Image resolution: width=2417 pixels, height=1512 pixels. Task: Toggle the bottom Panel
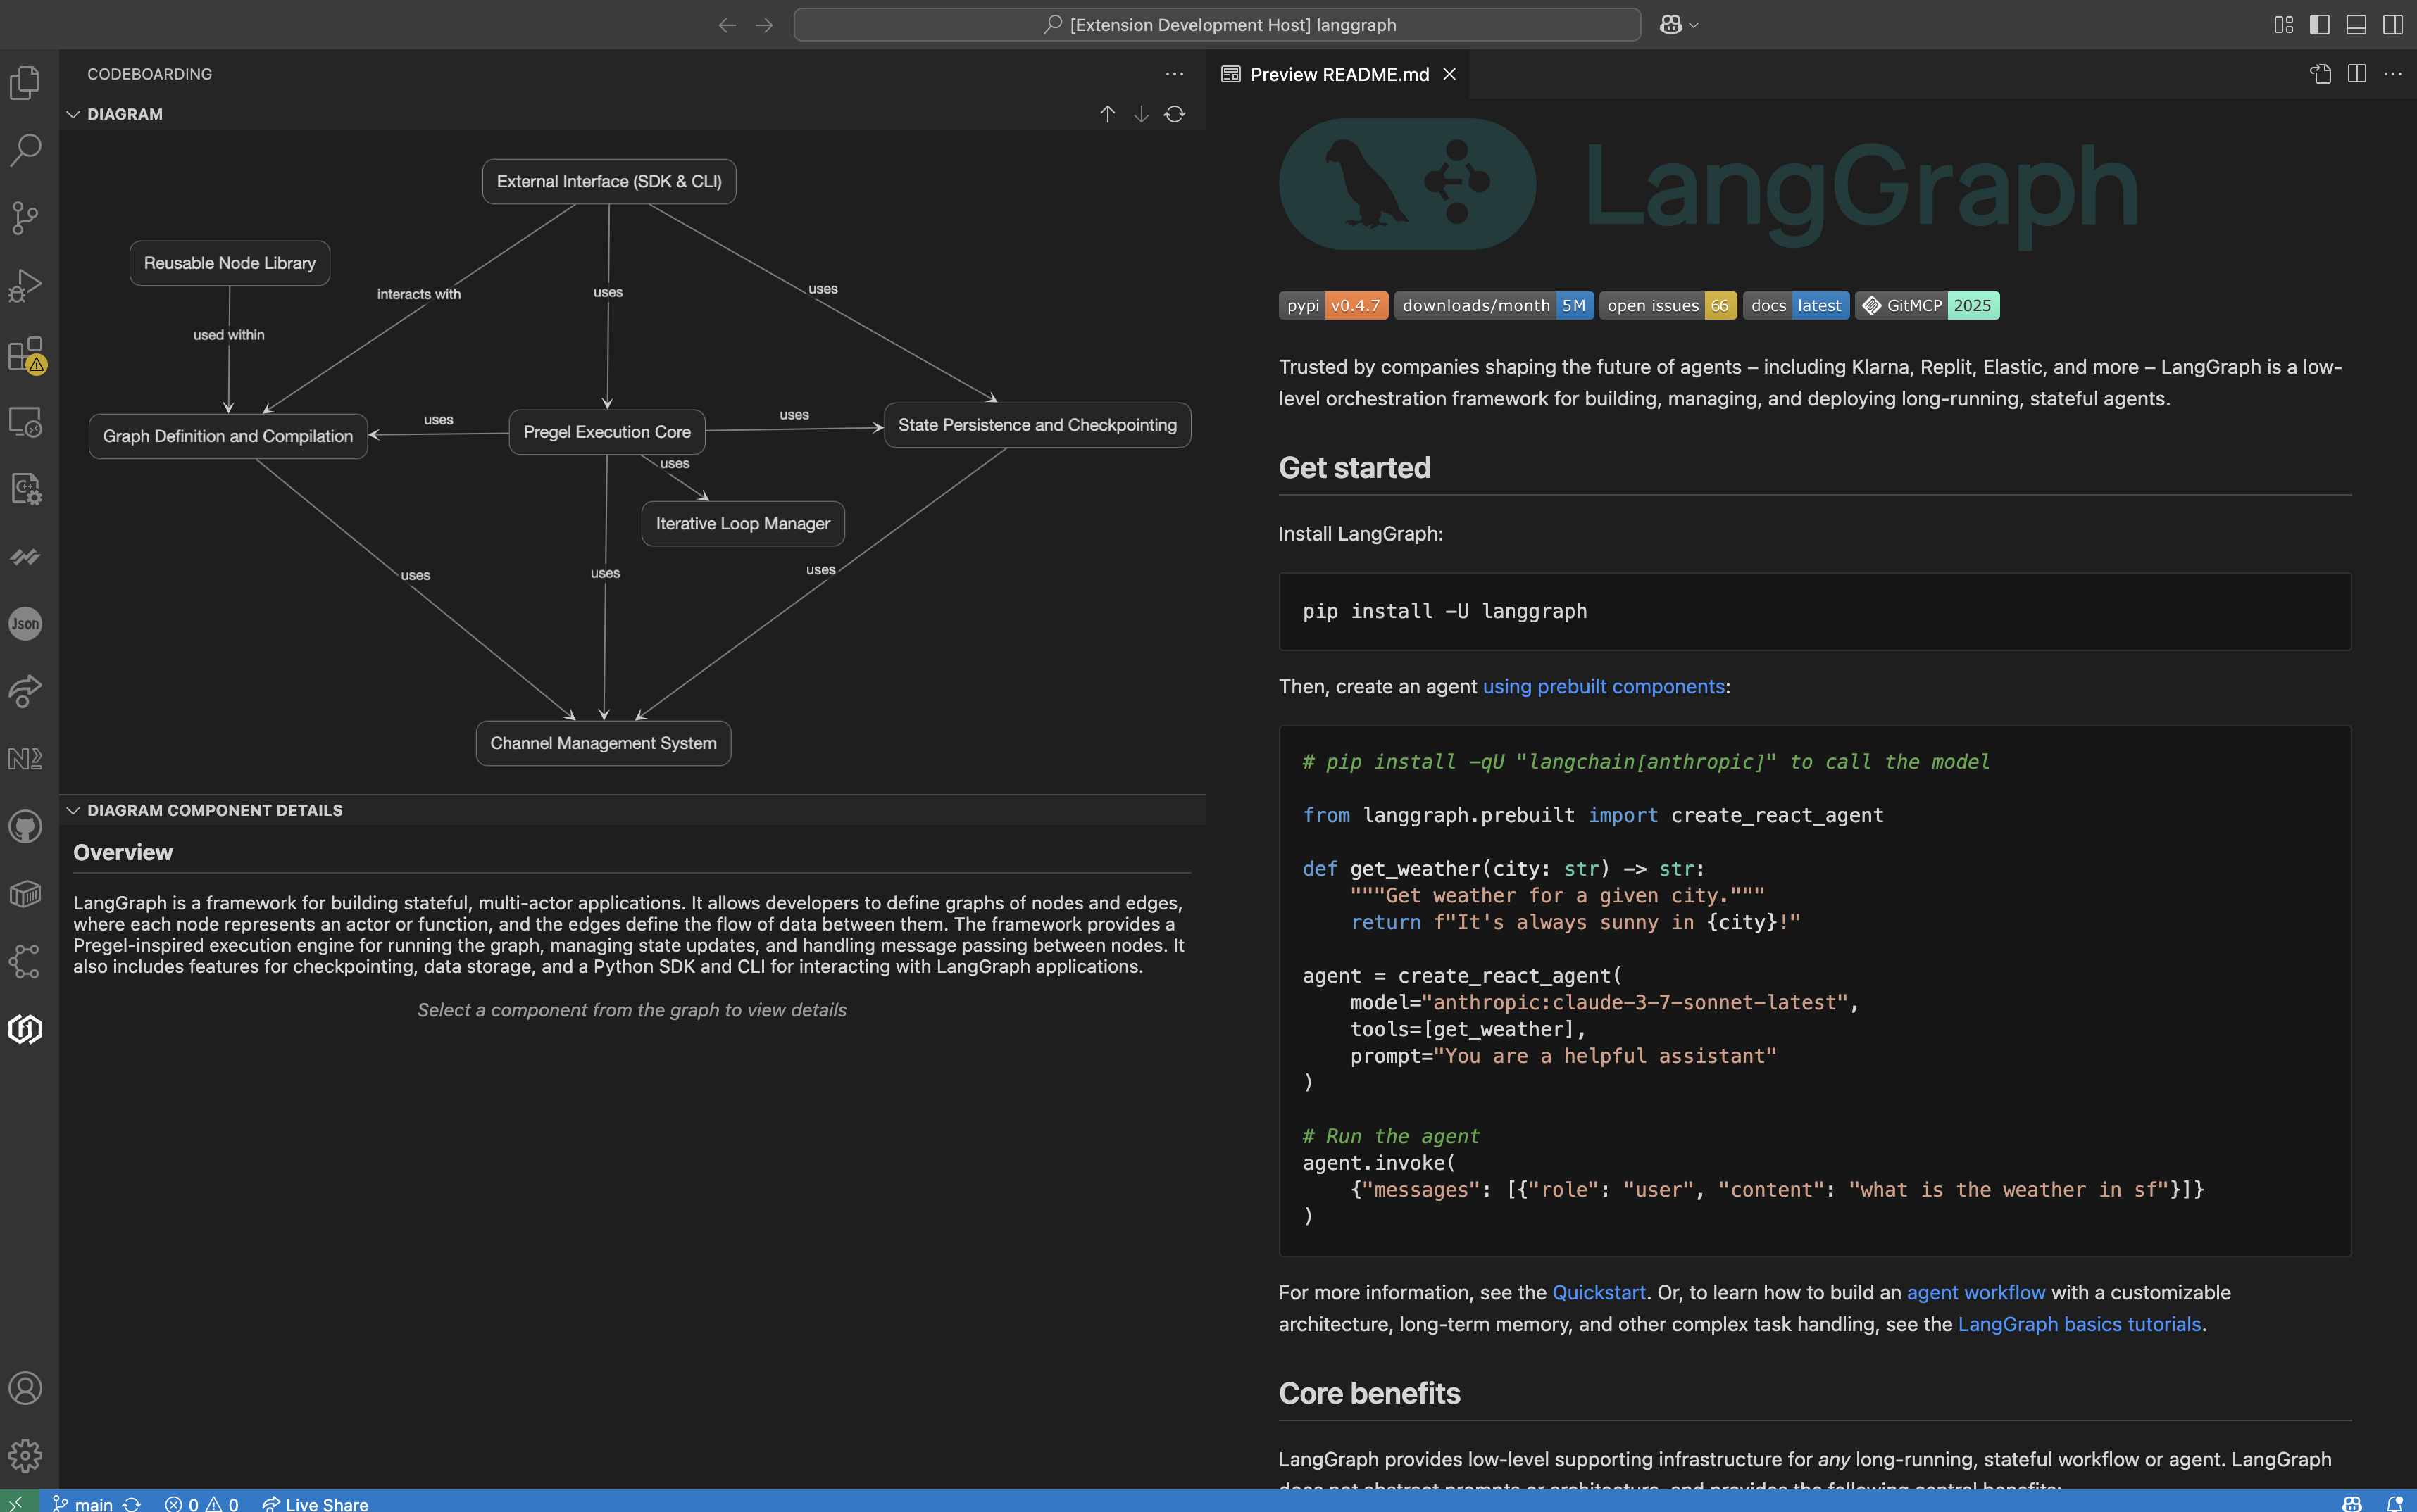(2356, 25)
